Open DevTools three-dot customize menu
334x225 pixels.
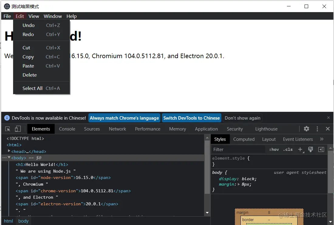pos(317,129)
